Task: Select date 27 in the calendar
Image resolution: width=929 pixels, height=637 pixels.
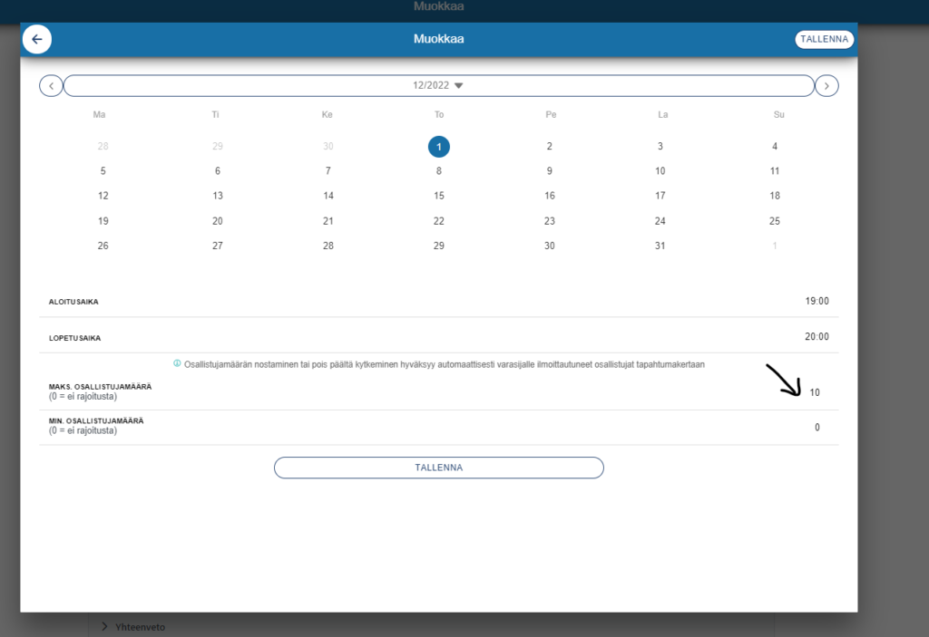Action: click(218, 246)
